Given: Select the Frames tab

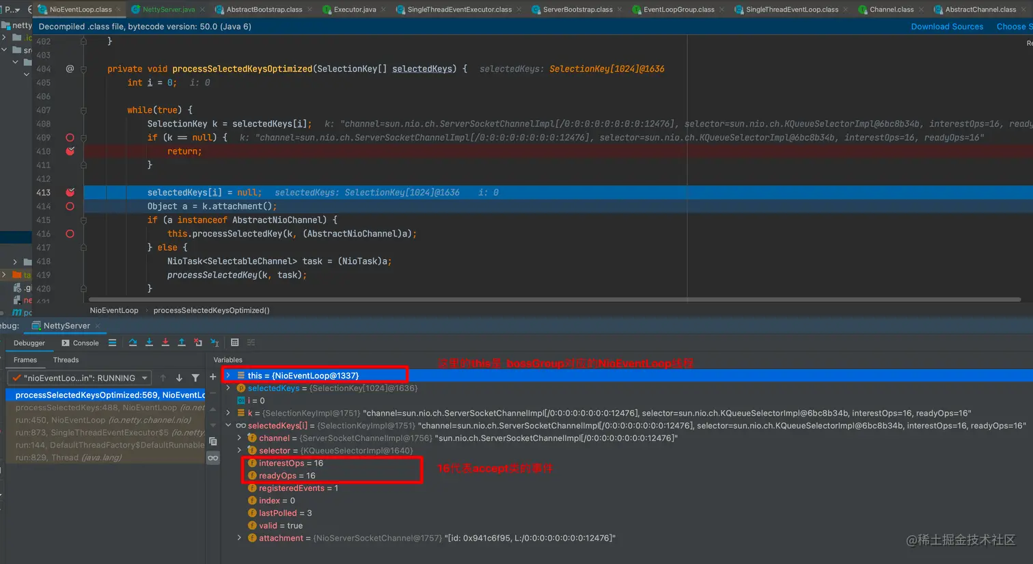Looking at the screenshot, I should coord(25,360).
